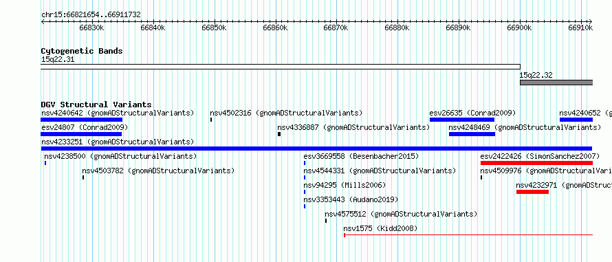Click blue bar under nsv4240652
This screenshot has height=262, width=612.
576,120
